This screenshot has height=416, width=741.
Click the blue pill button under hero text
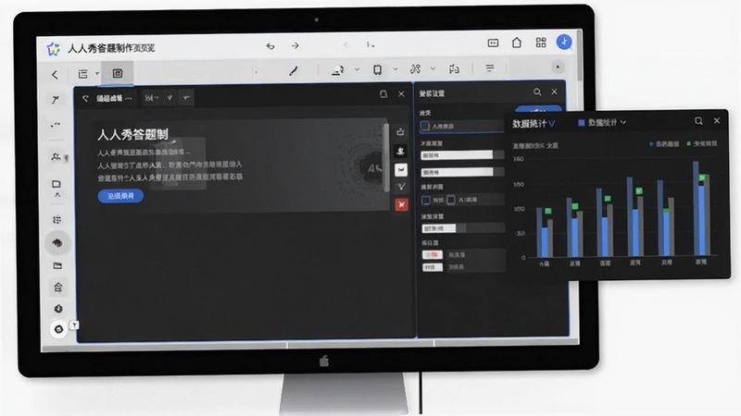[120, 196]
